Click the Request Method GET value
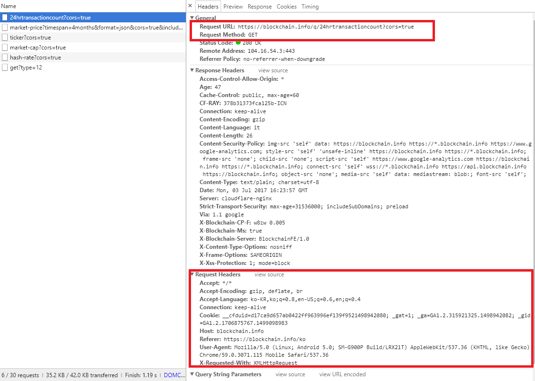 pos(253,35)
